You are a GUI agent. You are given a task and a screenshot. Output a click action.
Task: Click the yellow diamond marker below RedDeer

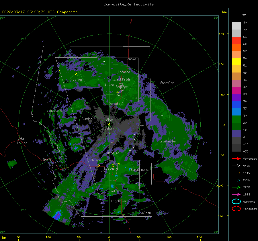(x=118, y=93)
